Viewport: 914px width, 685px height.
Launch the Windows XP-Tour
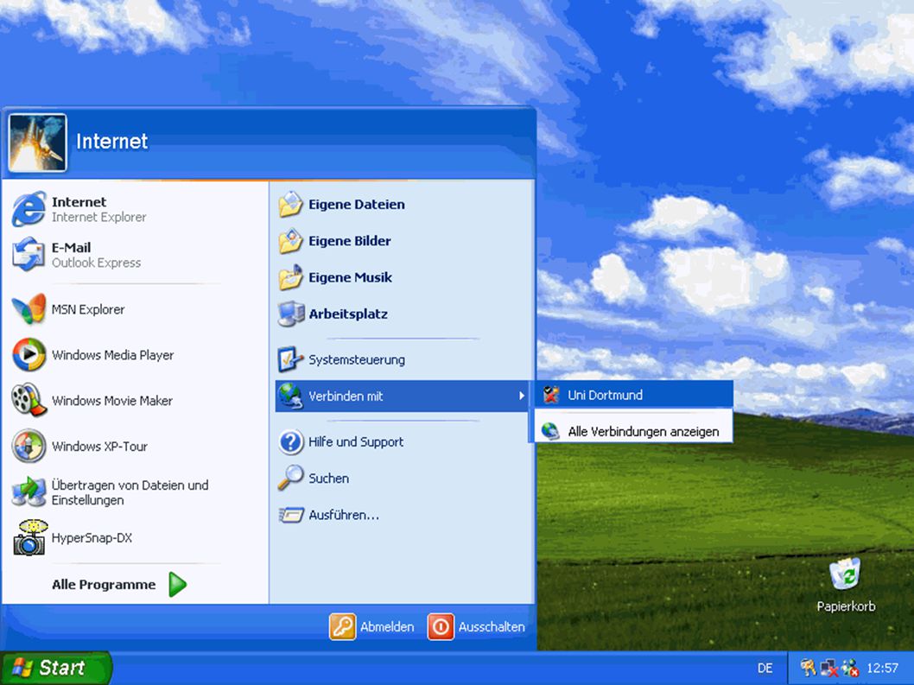(134, 446)
